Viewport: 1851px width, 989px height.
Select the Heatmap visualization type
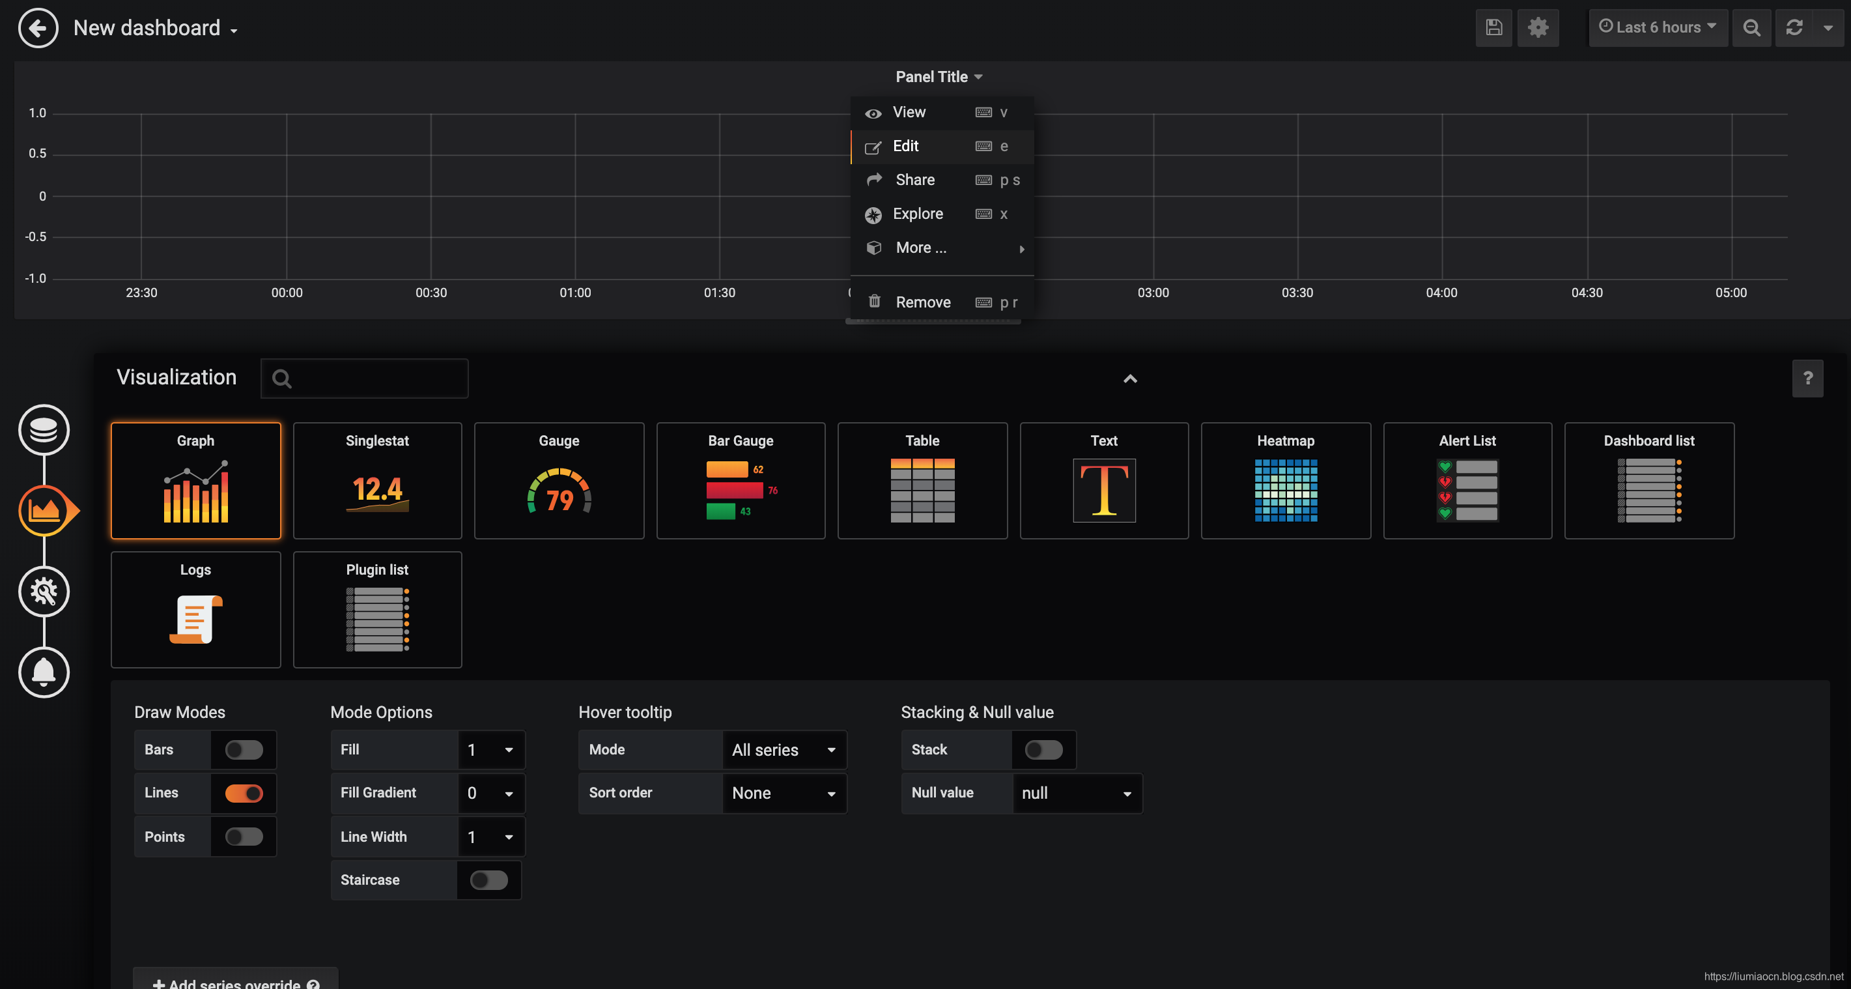point(1286,480)
